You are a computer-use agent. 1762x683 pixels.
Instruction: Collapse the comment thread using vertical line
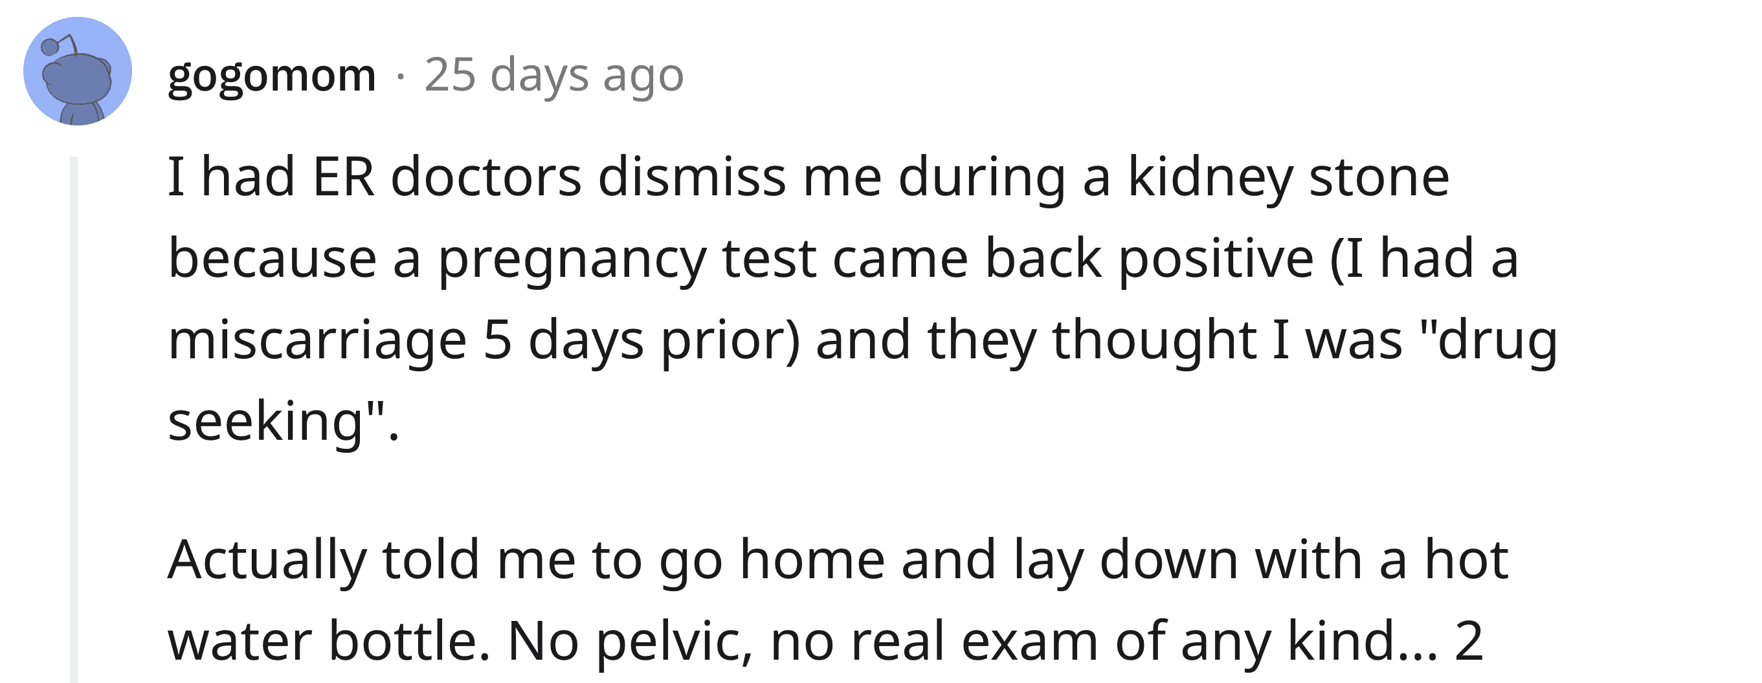click(x=74, y=419)
